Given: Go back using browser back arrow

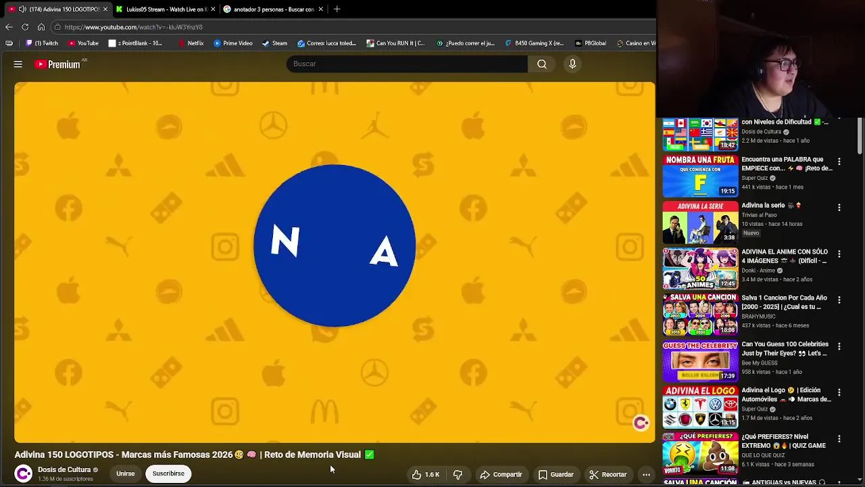Looking at the screenshot, I should click(9, 27).
